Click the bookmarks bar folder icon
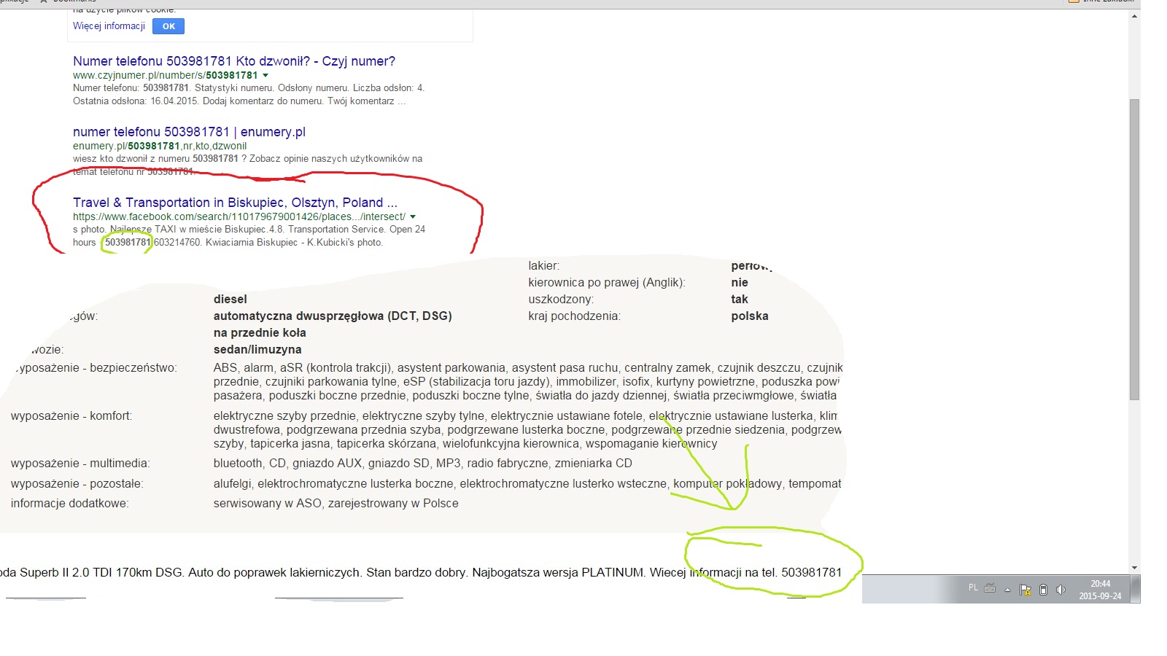1167x656 pixels. (x=1074, y=1)
